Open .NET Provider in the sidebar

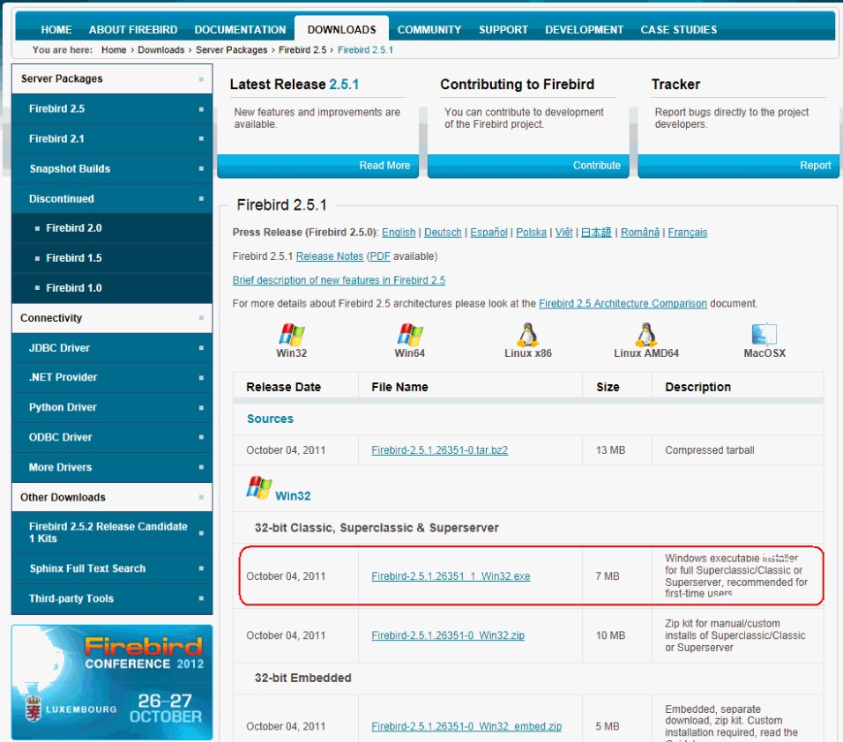(112, 377)
